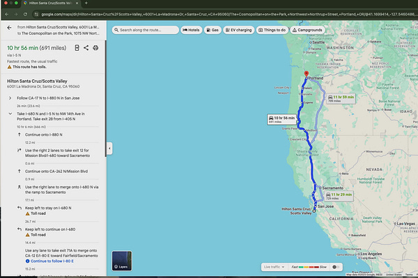Focus the Search along the route field
Screen dimensions: 418x278
146,30
